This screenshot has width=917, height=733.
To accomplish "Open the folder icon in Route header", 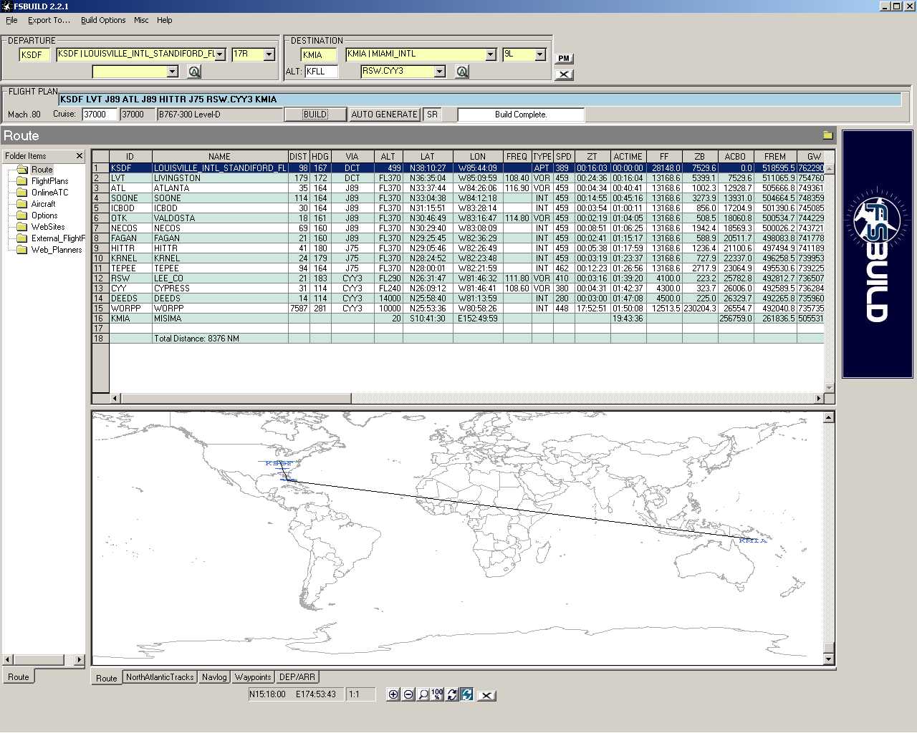I will pos(827,135).
